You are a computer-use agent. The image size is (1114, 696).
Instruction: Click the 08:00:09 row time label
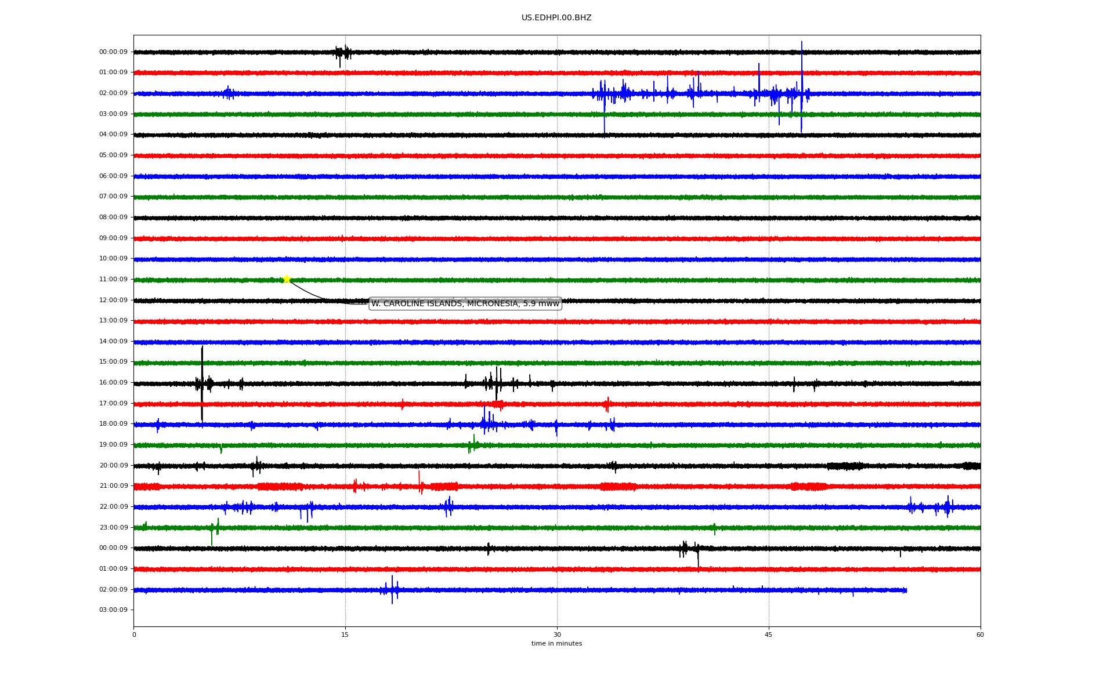113,217
